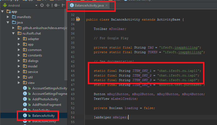
Task: Collapse the app module tree node
Action: click(3, 12)
